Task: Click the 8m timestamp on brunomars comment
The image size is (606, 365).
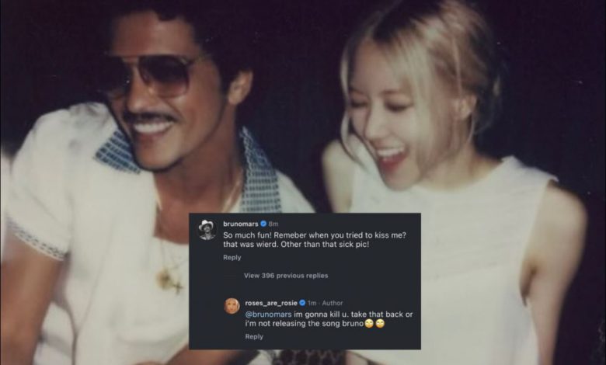Action: pyautogui.click(x=273, y=224)
